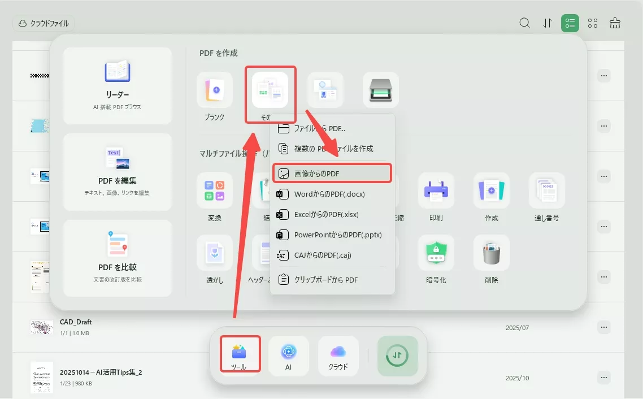Open the trash basket icon

[x=615, y=23]
